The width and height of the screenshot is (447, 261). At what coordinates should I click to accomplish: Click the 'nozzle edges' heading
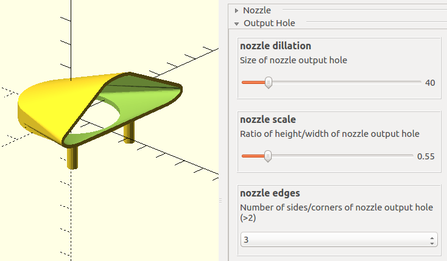[x=270, y=193]
